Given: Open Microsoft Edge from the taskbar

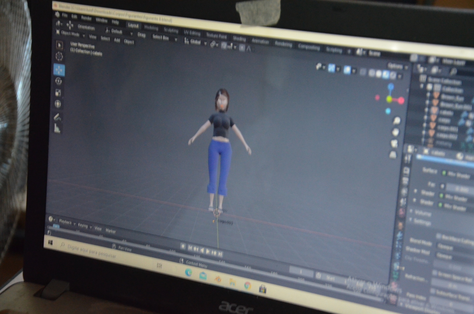Looking at the screenshot, I should [x=188, y=272].
